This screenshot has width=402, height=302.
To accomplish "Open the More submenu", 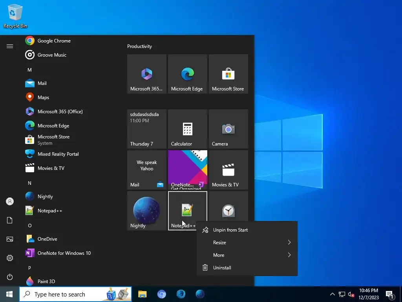I will [247, 255].
